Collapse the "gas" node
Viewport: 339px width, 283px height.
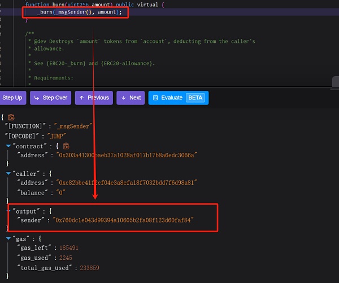(8, 238)
